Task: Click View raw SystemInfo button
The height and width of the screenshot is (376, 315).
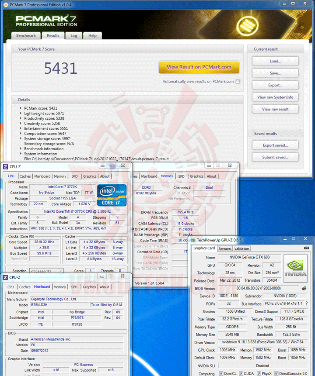Action: [x=275, y=97]
